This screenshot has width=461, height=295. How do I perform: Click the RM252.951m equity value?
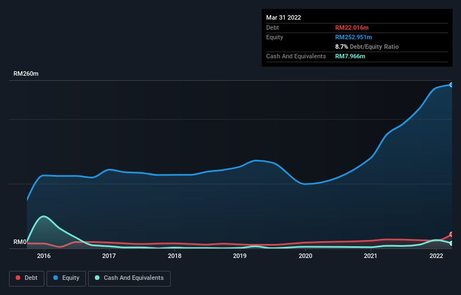[x=354, y=37]
